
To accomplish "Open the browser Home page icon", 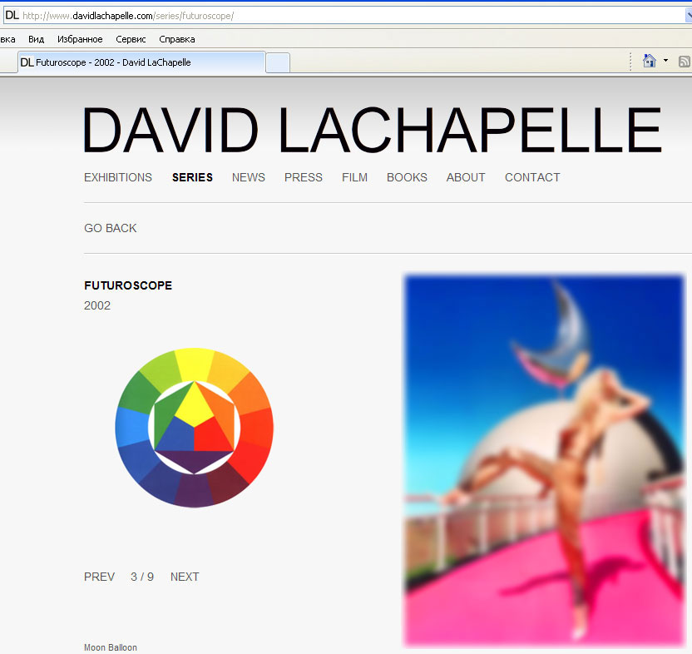I will tap(650, 61).
